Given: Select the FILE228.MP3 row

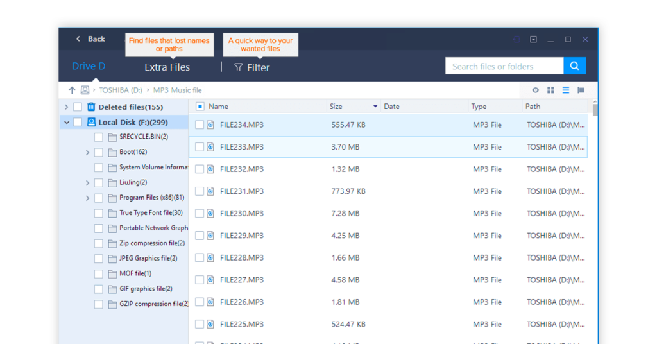Looking at the screenshot, I should point(388,258).
